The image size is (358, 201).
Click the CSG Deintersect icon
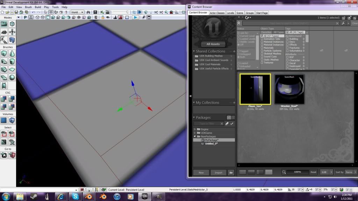(12, 107)
